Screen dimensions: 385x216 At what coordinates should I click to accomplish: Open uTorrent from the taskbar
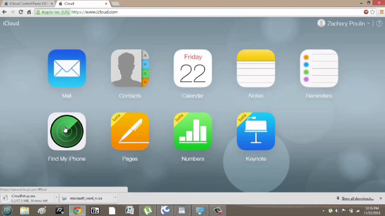tap(147, 211)
